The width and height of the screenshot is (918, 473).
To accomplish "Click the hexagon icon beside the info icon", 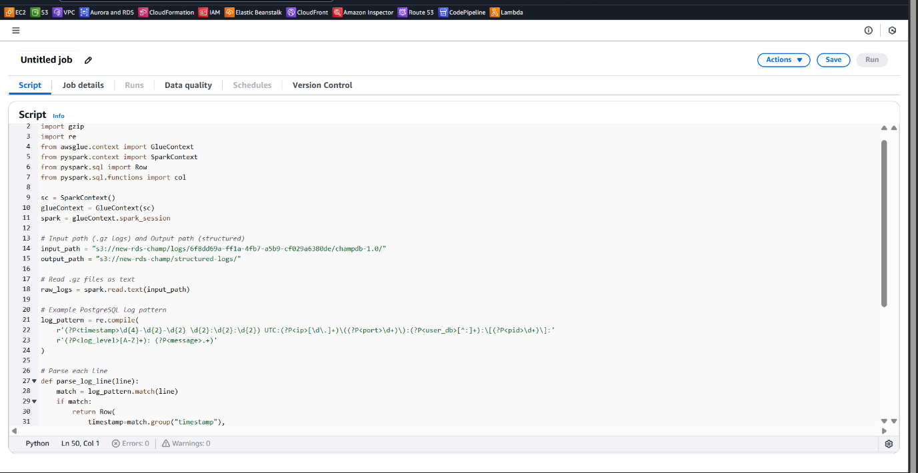I will click(893, 31).
